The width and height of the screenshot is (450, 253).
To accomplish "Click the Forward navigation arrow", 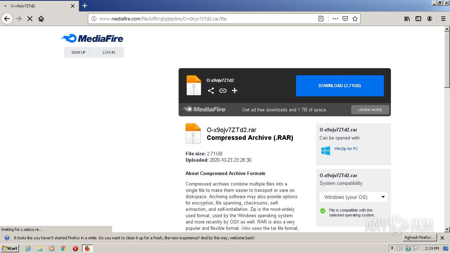I will click(x=19, y=19).
